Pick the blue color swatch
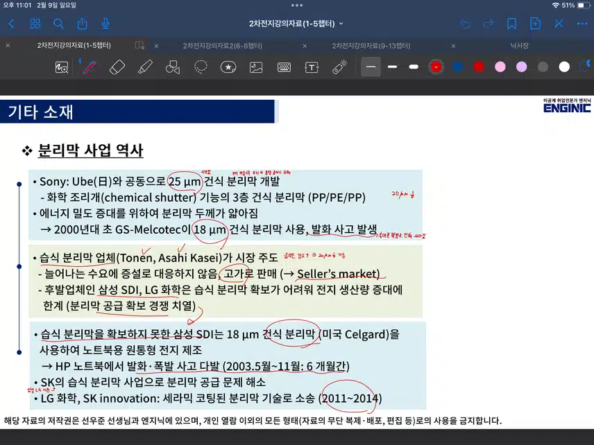Viewport: 594px width, 445px height. 457,67
